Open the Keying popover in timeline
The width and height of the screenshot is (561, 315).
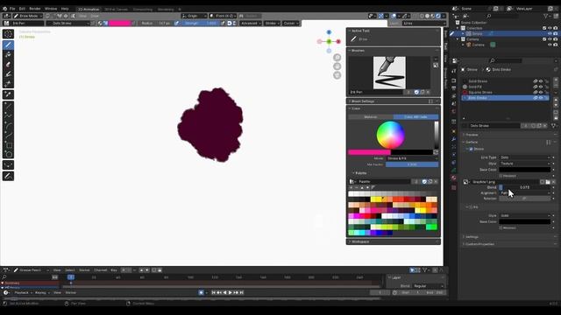point(41,292)
